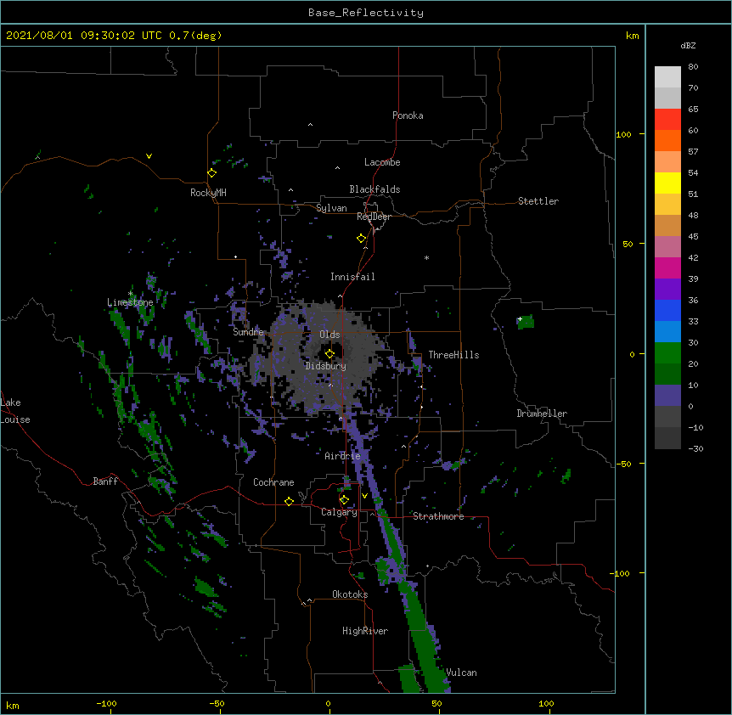The image size is (732, 715).
Task: Click the yellow V marker northeast of Calgary
Action: [364, 496]
